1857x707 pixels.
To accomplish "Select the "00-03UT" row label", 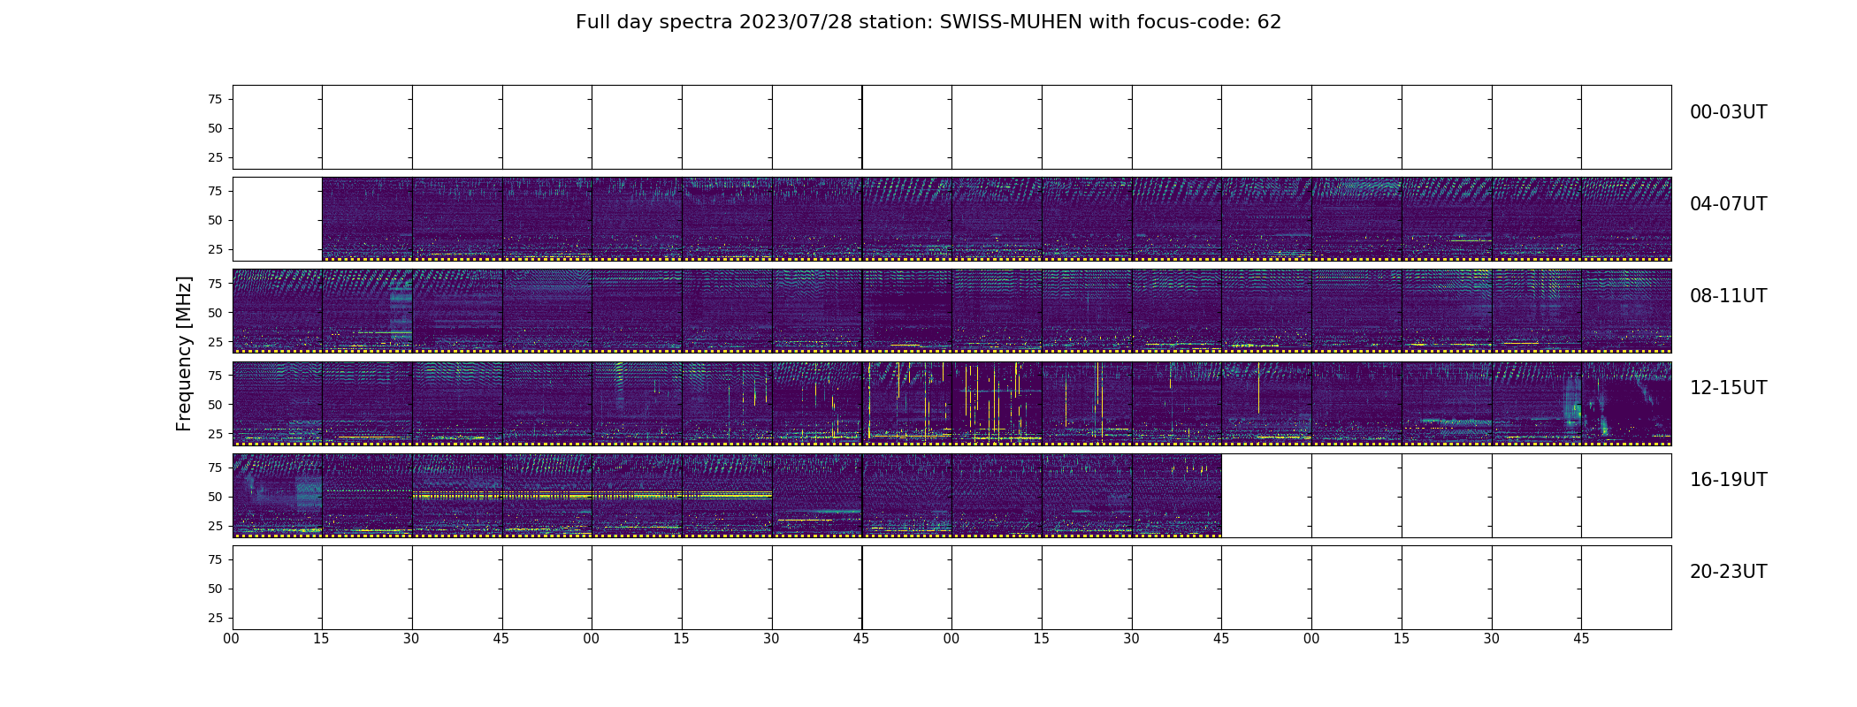I will point(1728,112).
